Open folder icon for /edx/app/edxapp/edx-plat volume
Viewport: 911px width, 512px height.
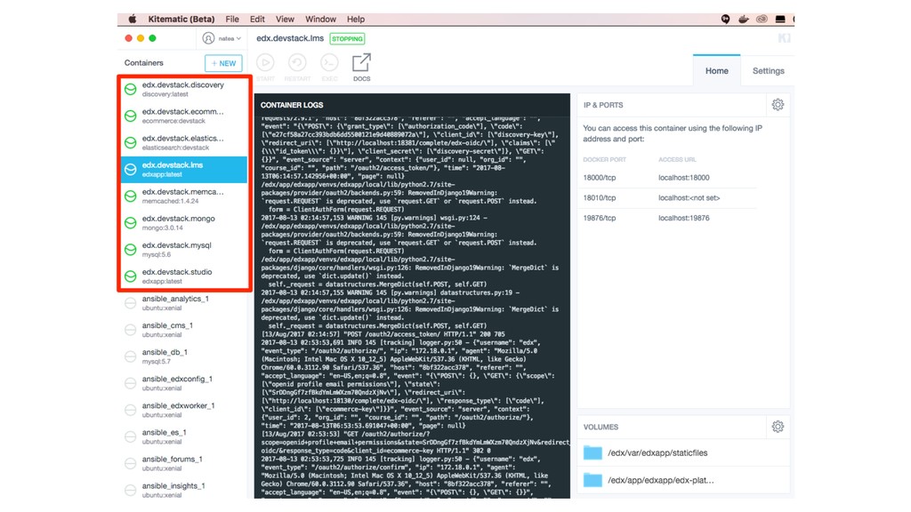click(593, 480)
